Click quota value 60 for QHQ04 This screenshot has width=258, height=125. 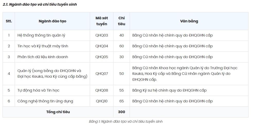(121, 46)
